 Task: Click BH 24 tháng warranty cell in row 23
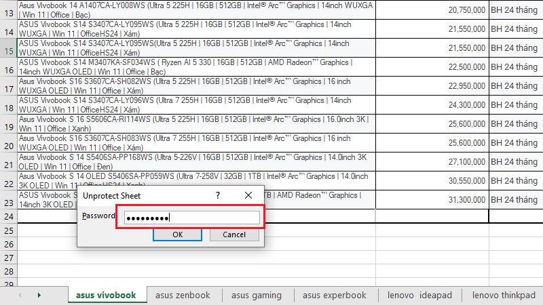pos(516,200)
